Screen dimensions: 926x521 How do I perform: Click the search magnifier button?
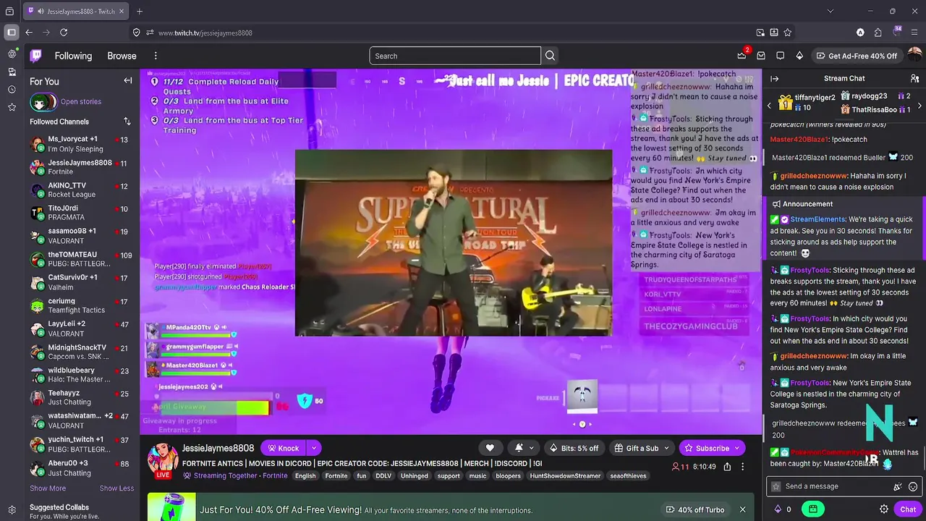point(550,56)
